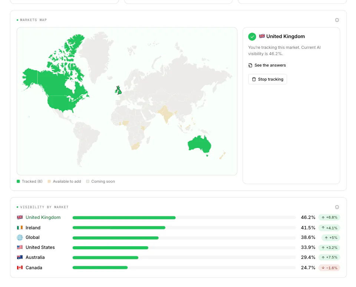Select United Kingdom in visibility list
Image resolution: width=356 pixels, height=287 pixels.
click(x=43, y=217)
